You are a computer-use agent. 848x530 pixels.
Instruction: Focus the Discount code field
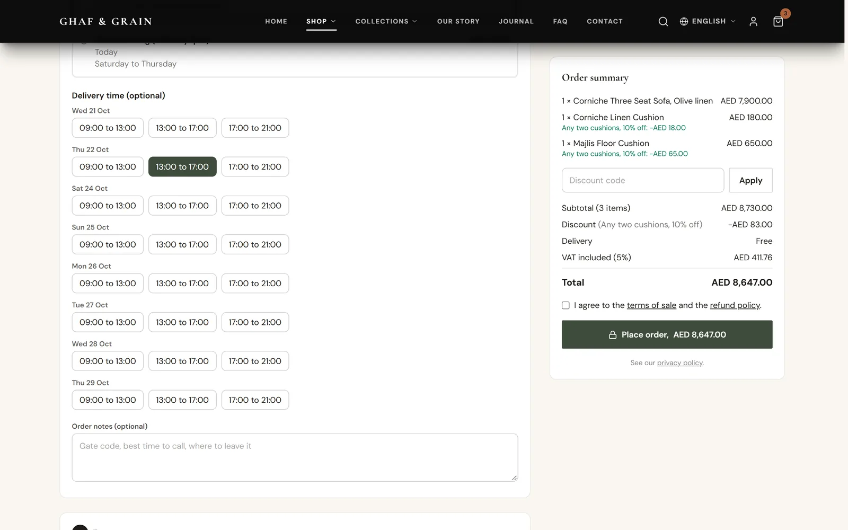coord(643,180)
